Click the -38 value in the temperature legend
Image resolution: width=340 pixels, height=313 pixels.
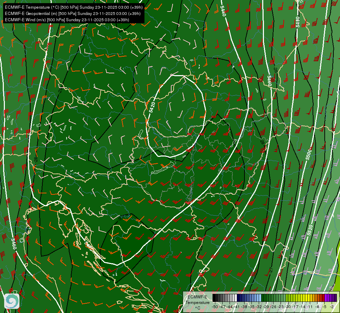(x=244, y=307)
